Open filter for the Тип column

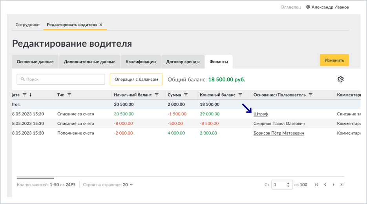point(69,95)
